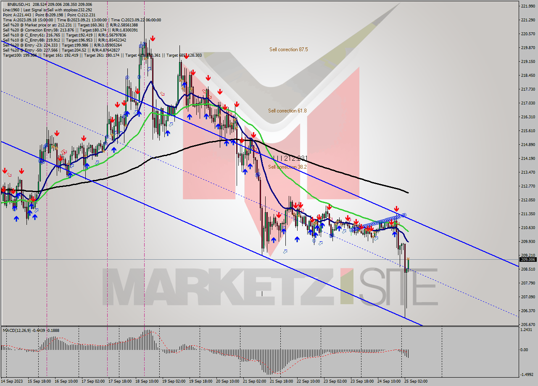Click the 'Sell correction 87.5' label
The image size is (538, 386).
tap(289, 50)
